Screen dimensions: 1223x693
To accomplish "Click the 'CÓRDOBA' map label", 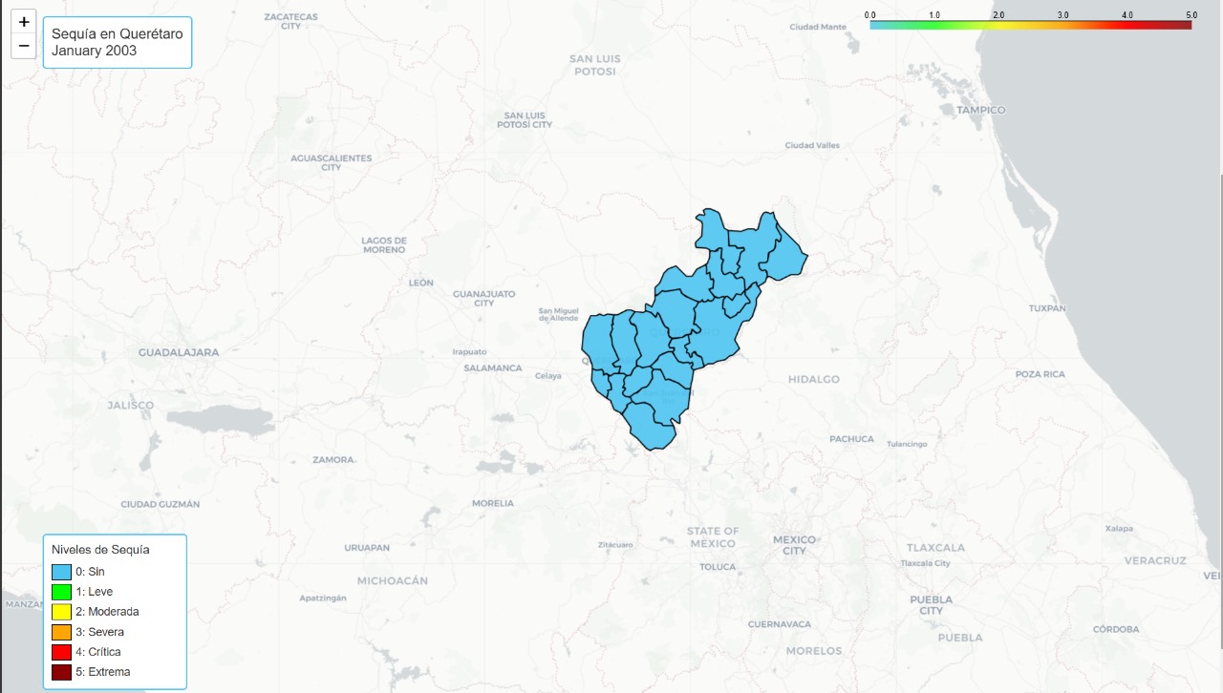I will coord(1117,629).
